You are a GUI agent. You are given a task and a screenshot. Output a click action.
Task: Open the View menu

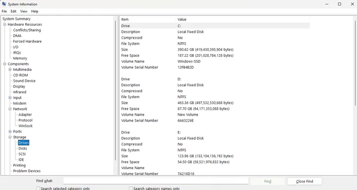(24, 11)
